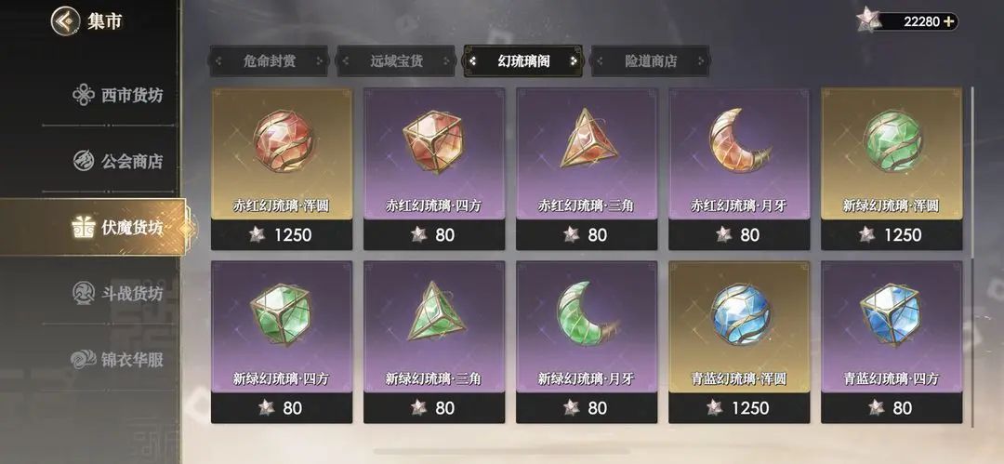Pick the red crescent 赤红幻琉璃·月牙 gem
Screen dimensions: 1004x464
(x=739, y=168)
